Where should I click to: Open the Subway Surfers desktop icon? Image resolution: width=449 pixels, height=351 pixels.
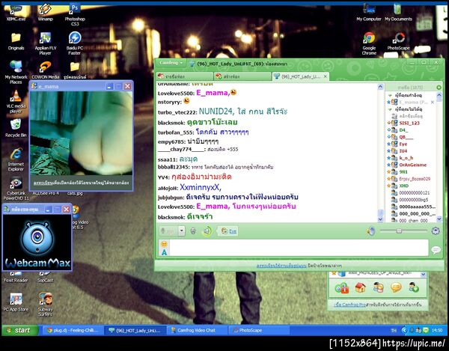tap(45, 305)
